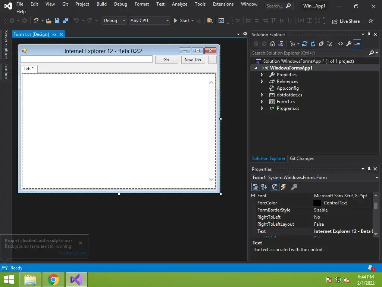Open notifications bell in status bar

(371, 268)
